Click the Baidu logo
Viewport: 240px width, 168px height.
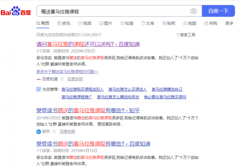coord(16,11)
